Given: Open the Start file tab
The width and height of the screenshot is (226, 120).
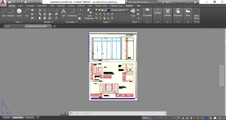Looking at the screenshot, I should [x=7, y=26].
